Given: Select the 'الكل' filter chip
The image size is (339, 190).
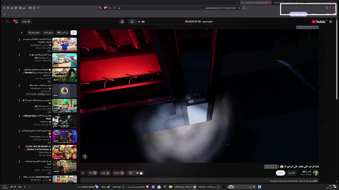Looking at the screenshot, I should point(74,32).
